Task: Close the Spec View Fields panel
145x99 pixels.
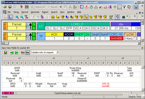Action: click(x=142, y=48)
